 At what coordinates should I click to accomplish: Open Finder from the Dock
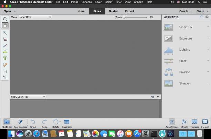pyautogui.click(x=11, y=134)
